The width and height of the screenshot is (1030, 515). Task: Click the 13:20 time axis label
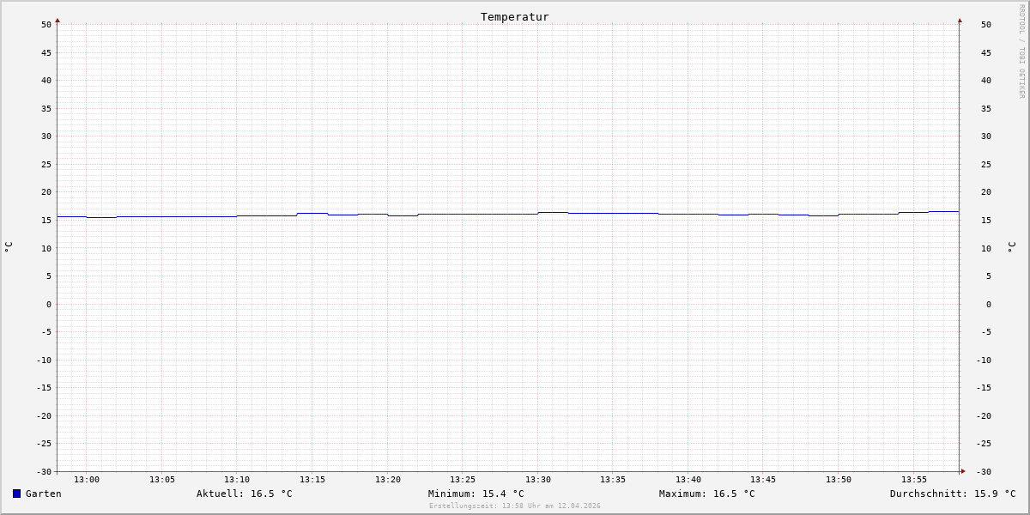tap(388, 479)
